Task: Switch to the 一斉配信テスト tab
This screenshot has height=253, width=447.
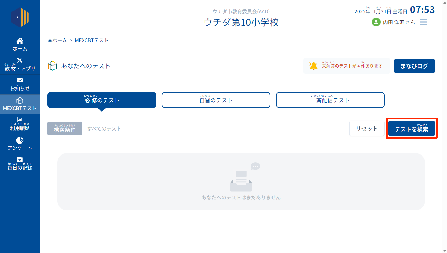Action: coord(330,100)
